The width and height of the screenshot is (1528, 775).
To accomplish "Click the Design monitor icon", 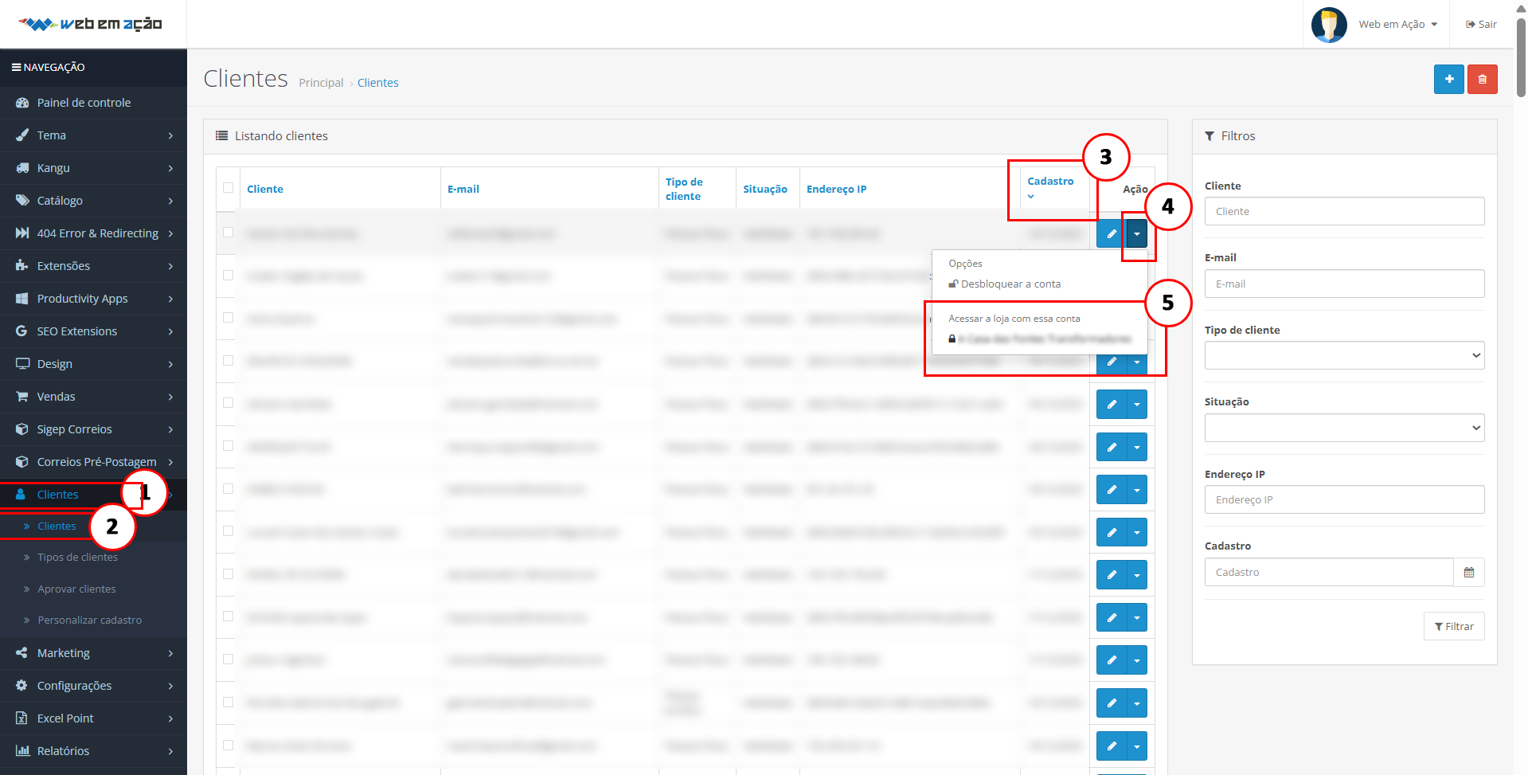I will point(22,364).
